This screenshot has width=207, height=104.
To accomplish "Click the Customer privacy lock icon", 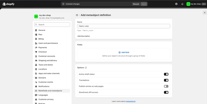I will point(36,99).
